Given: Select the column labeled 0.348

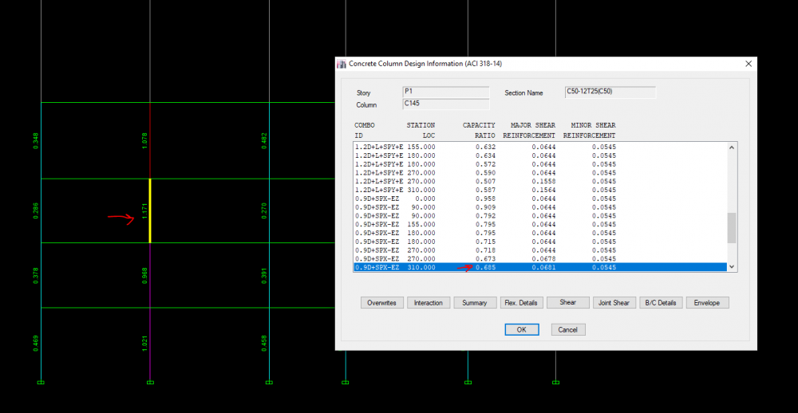Looking at the screenshot, I should point(41,141).
